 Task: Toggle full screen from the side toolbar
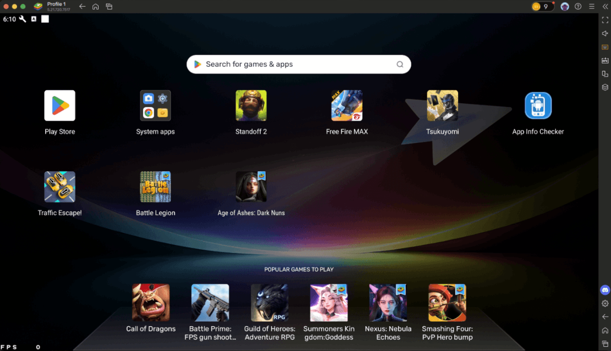(x=605, y=20)
